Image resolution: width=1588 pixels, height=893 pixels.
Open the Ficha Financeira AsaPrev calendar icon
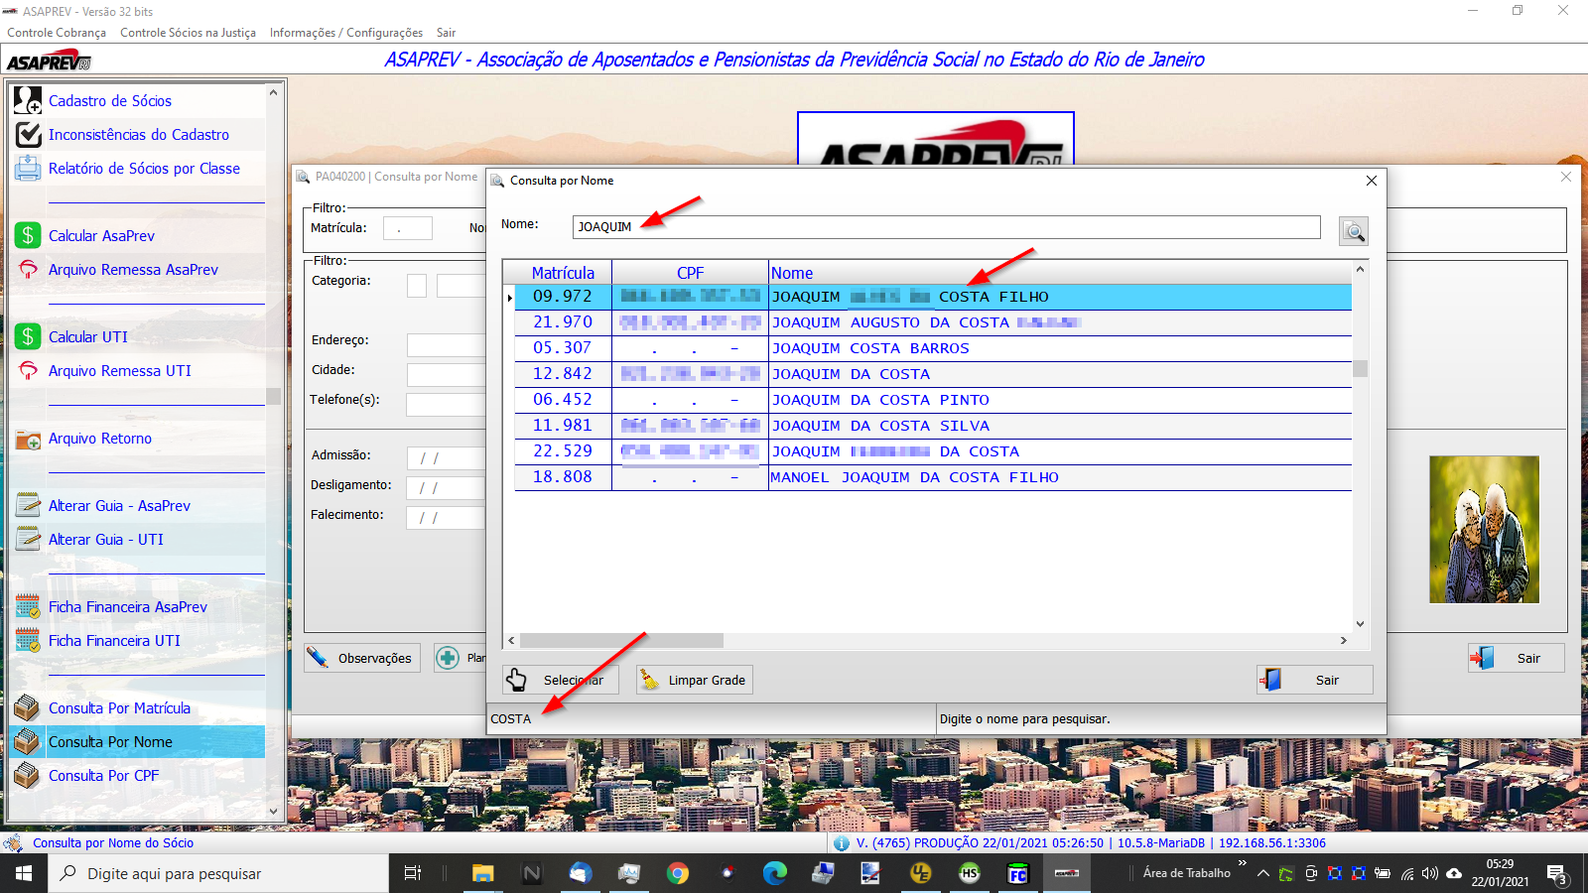coord(28,606)
